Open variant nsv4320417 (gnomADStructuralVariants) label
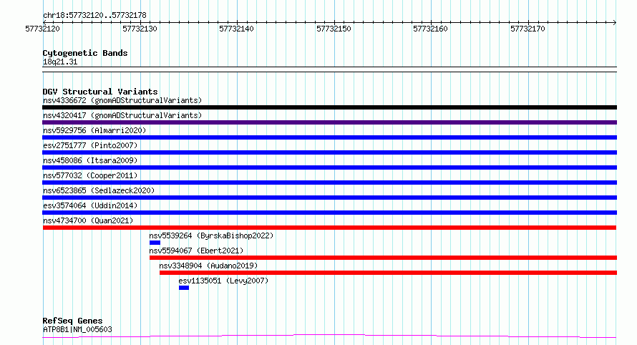This screenshot has width=637, height=345. (x=122, y=115)
